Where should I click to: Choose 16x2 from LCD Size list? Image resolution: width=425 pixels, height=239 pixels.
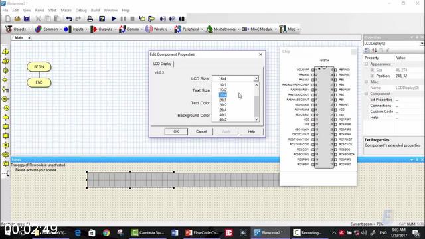(x=223, y=90)
